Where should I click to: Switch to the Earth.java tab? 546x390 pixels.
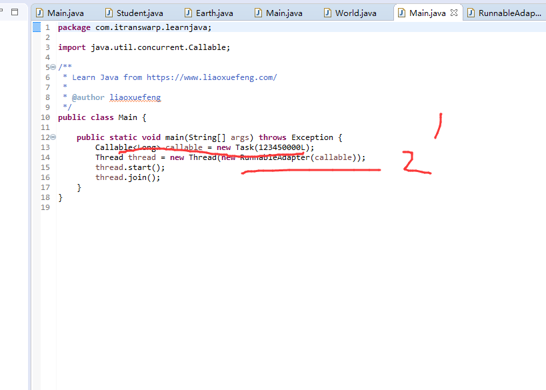(209, 13)
